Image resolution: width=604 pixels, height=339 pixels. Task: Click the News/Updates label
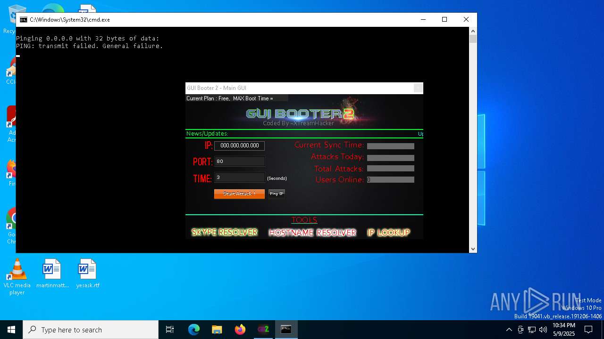pyautogui.click(x=207, y=134)
